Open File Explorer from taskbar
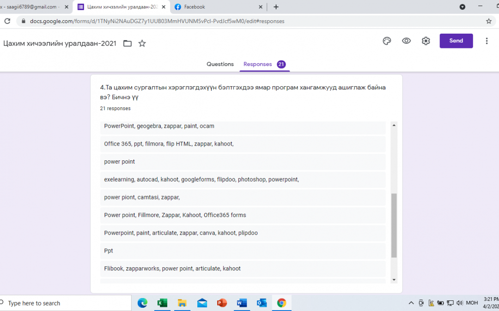The width and height of the screenshot is (499, 311). [182, 303]
